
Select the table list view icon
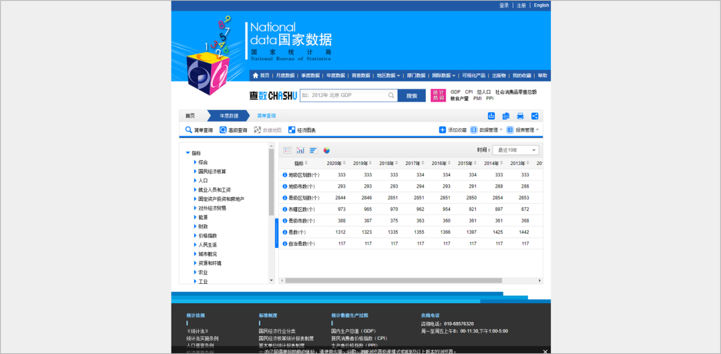tap(288, 150)
